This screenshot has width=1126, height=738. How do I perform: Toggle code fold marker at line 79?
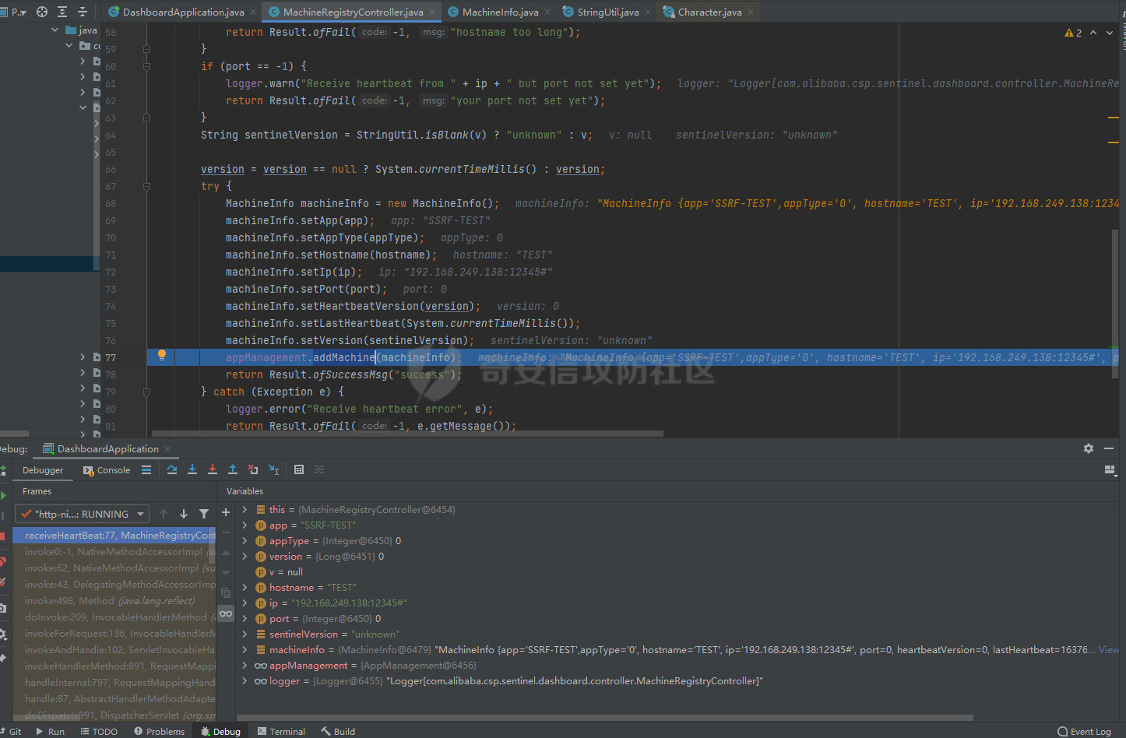coord(146,392)
